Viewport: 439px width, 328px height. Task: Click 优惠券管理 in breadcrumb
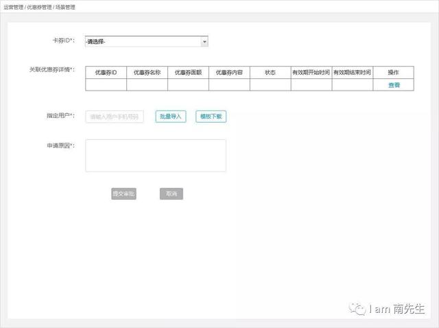pyautogui.click(x=40, y=8)
